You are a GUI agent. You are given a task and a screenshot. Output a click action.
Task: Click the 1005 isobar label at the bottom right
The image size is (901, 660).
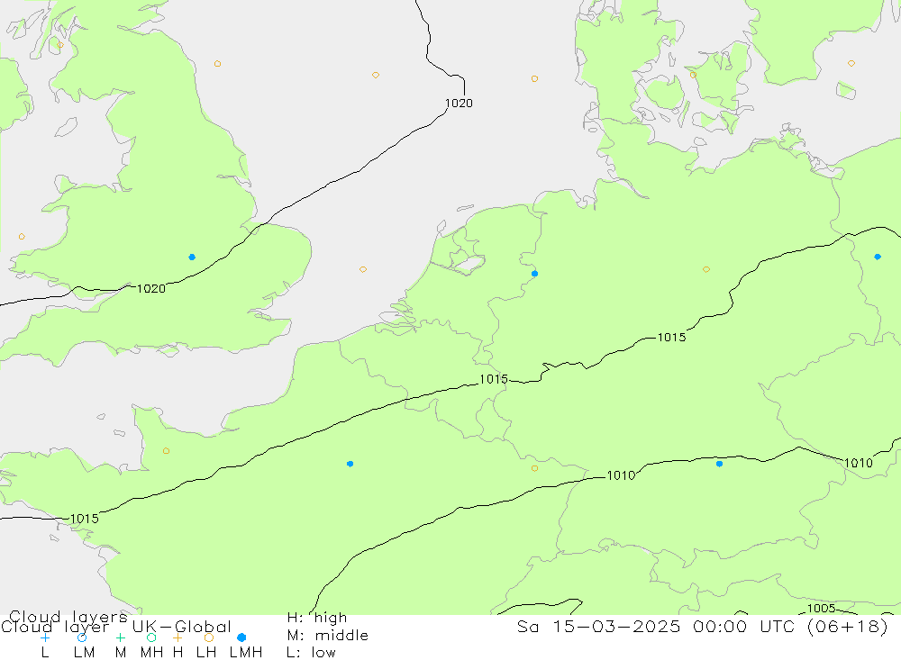(821, 609)
